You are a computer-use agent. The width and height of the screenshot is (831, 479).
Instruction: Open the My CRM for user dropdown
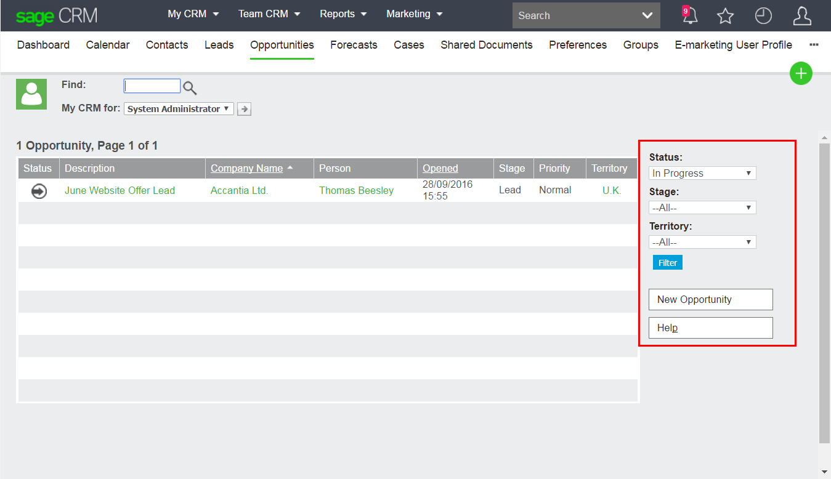[179, 109]
